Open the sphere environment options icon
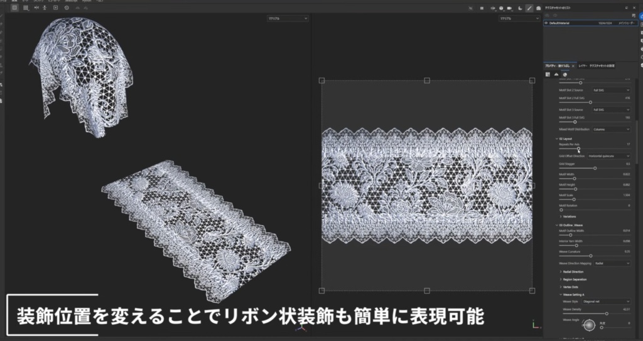643x341 pixels. [501, 8]
